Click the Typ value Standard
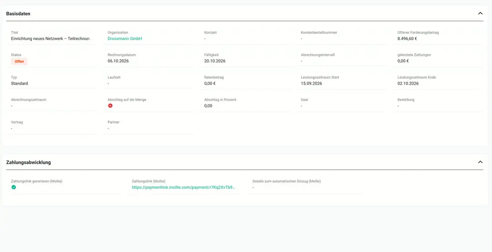The width and height of the screenshot is (492, 252). pos(20,83)
